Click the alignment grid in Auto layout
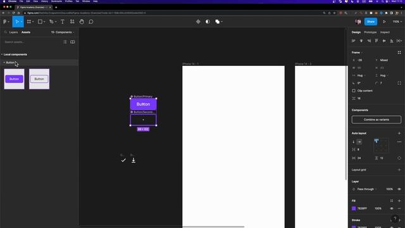Image resolution: width=405 pixels, height=228 pixels. (381, 146)
